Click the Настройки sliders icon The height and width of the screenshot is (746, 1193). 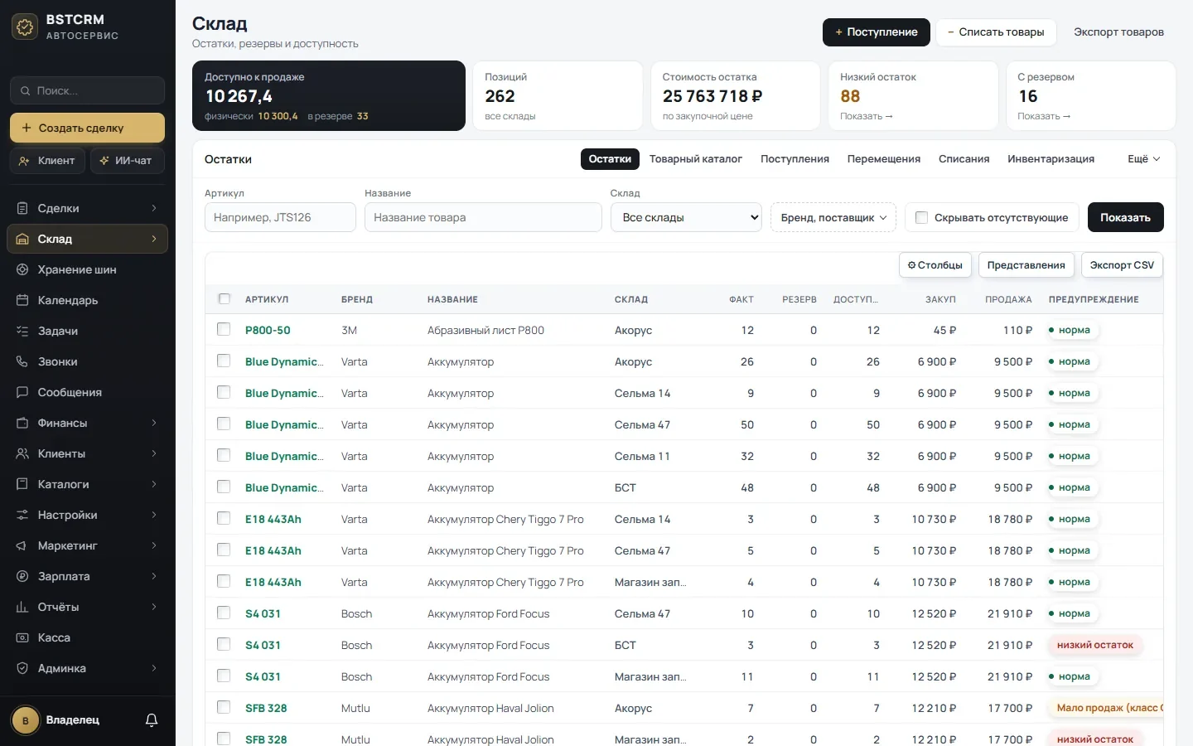(x=22, y=515)
